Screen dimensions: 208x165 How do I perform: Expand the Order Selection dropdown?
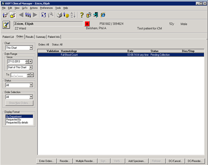31,97
